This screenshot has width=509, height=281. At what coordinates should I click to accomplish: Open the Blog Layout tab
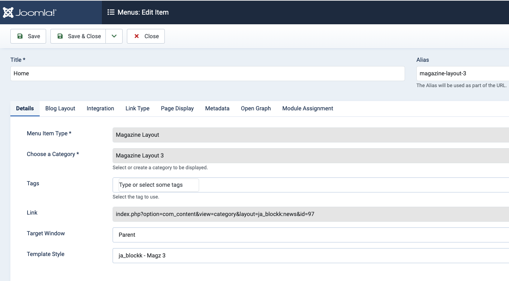[60, 109]
